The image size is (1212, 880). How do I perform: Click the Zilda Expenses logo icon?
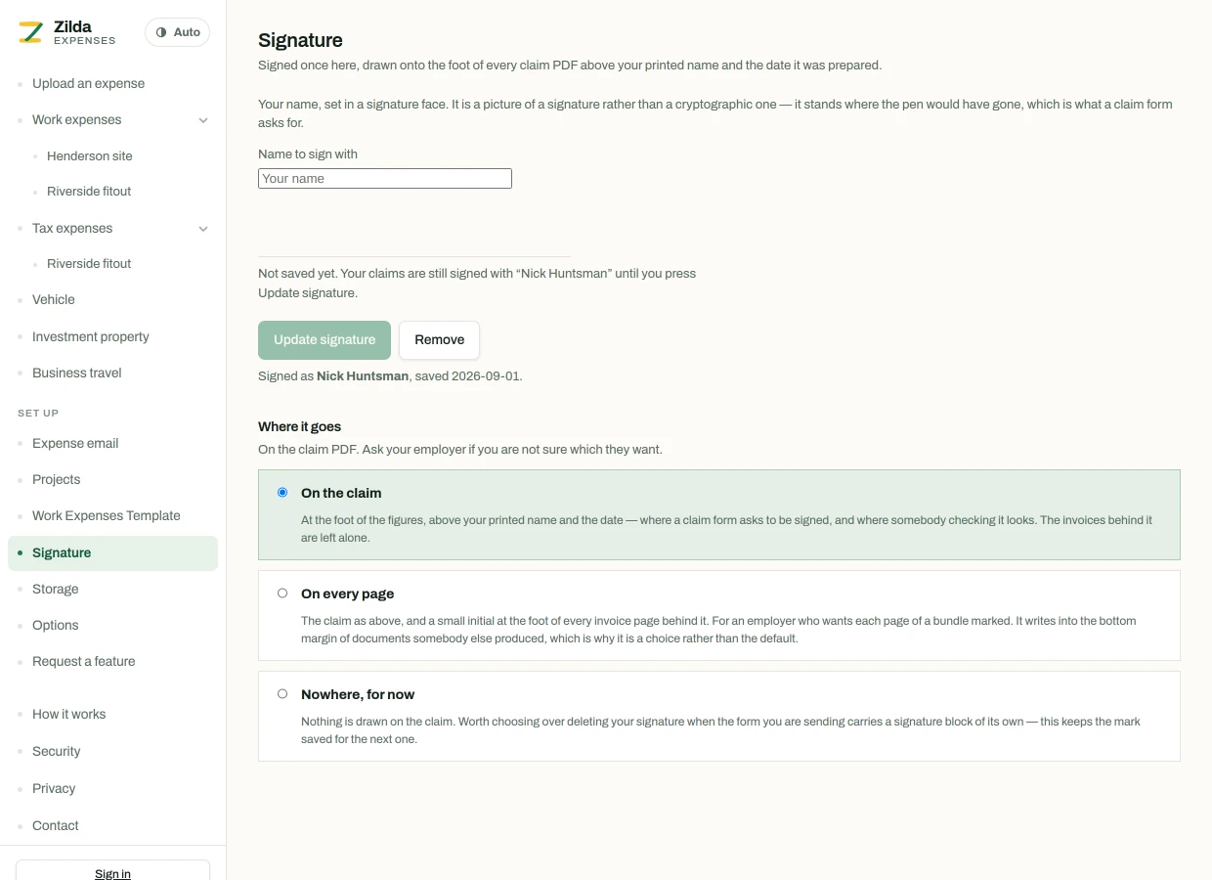(31, 32)
